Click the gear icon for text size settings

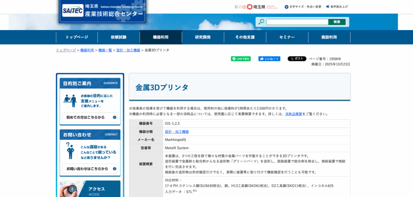pos(287,7)
